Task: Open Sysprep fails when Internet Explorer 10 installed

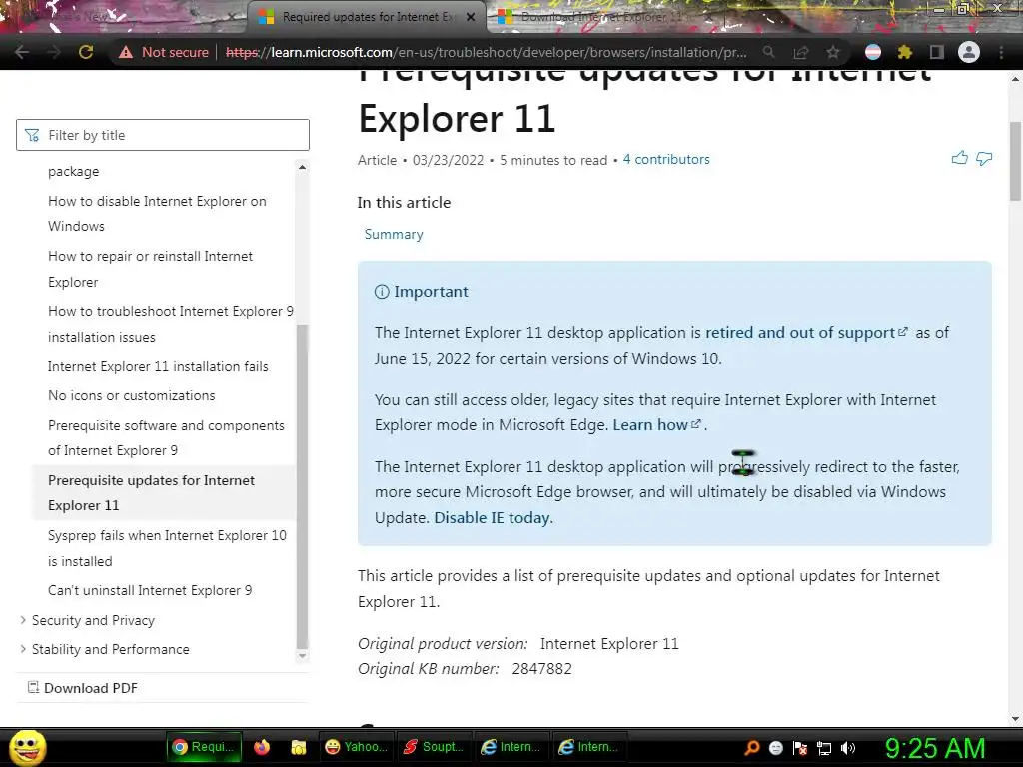Action: 167,548
